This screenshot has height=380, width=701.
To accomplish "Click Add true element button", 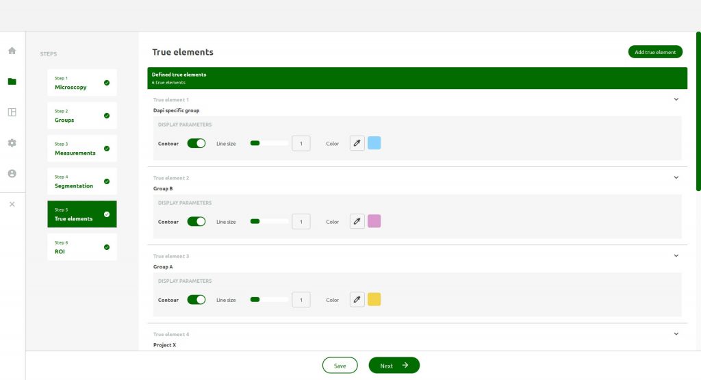I will click(x=654, y=52).
